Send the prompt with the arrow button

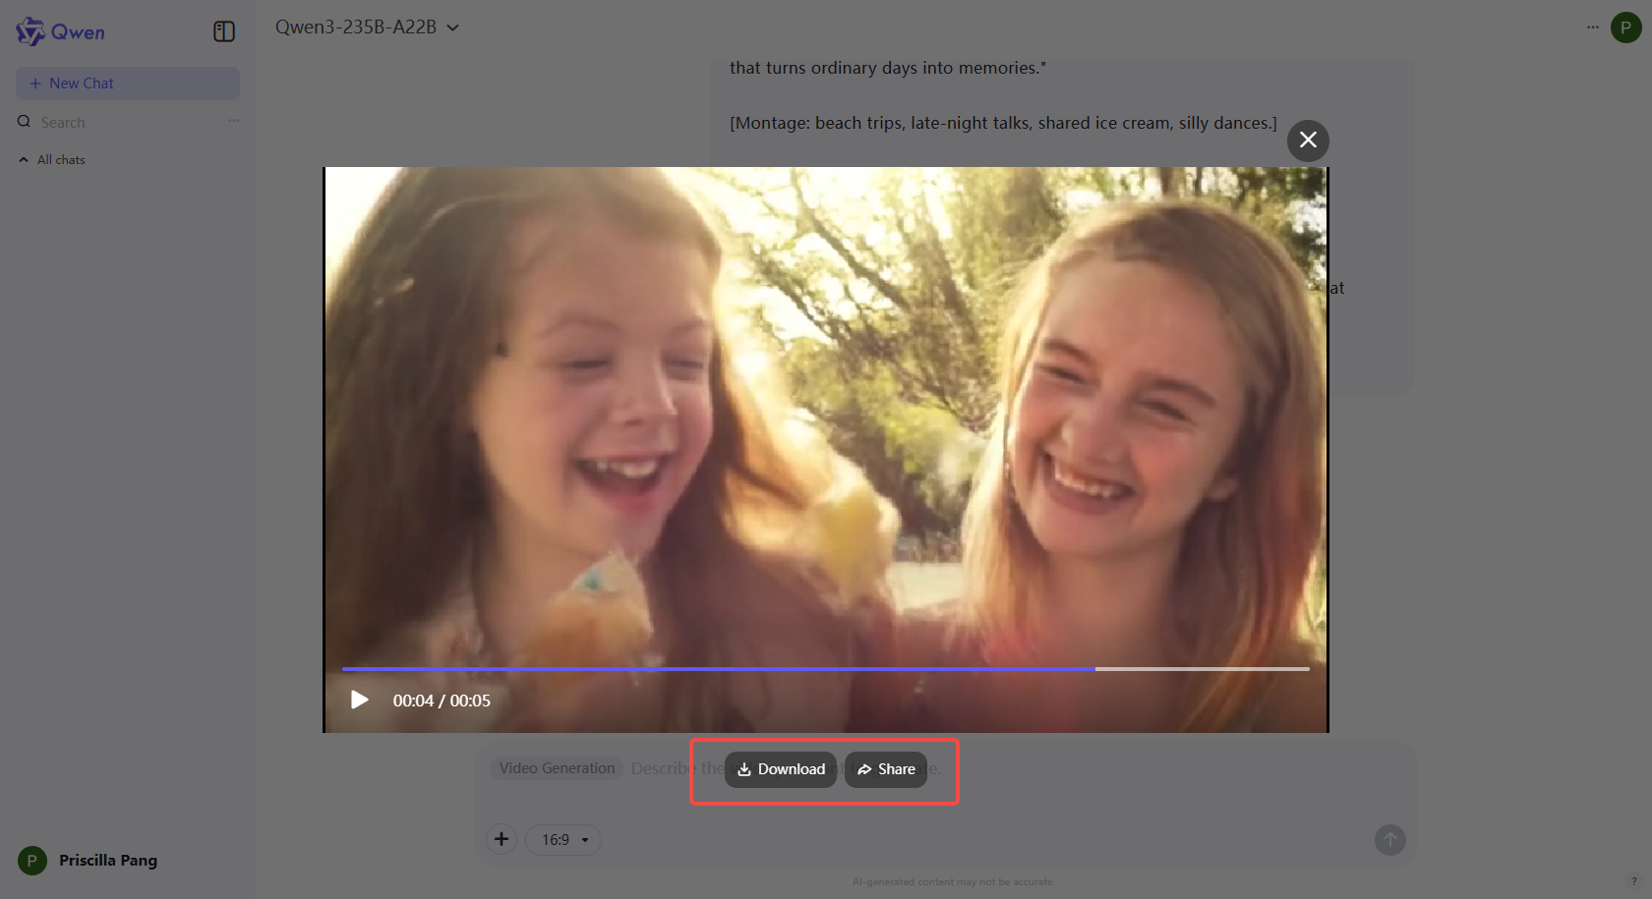pyautogui.click(x=1390, y=840)
